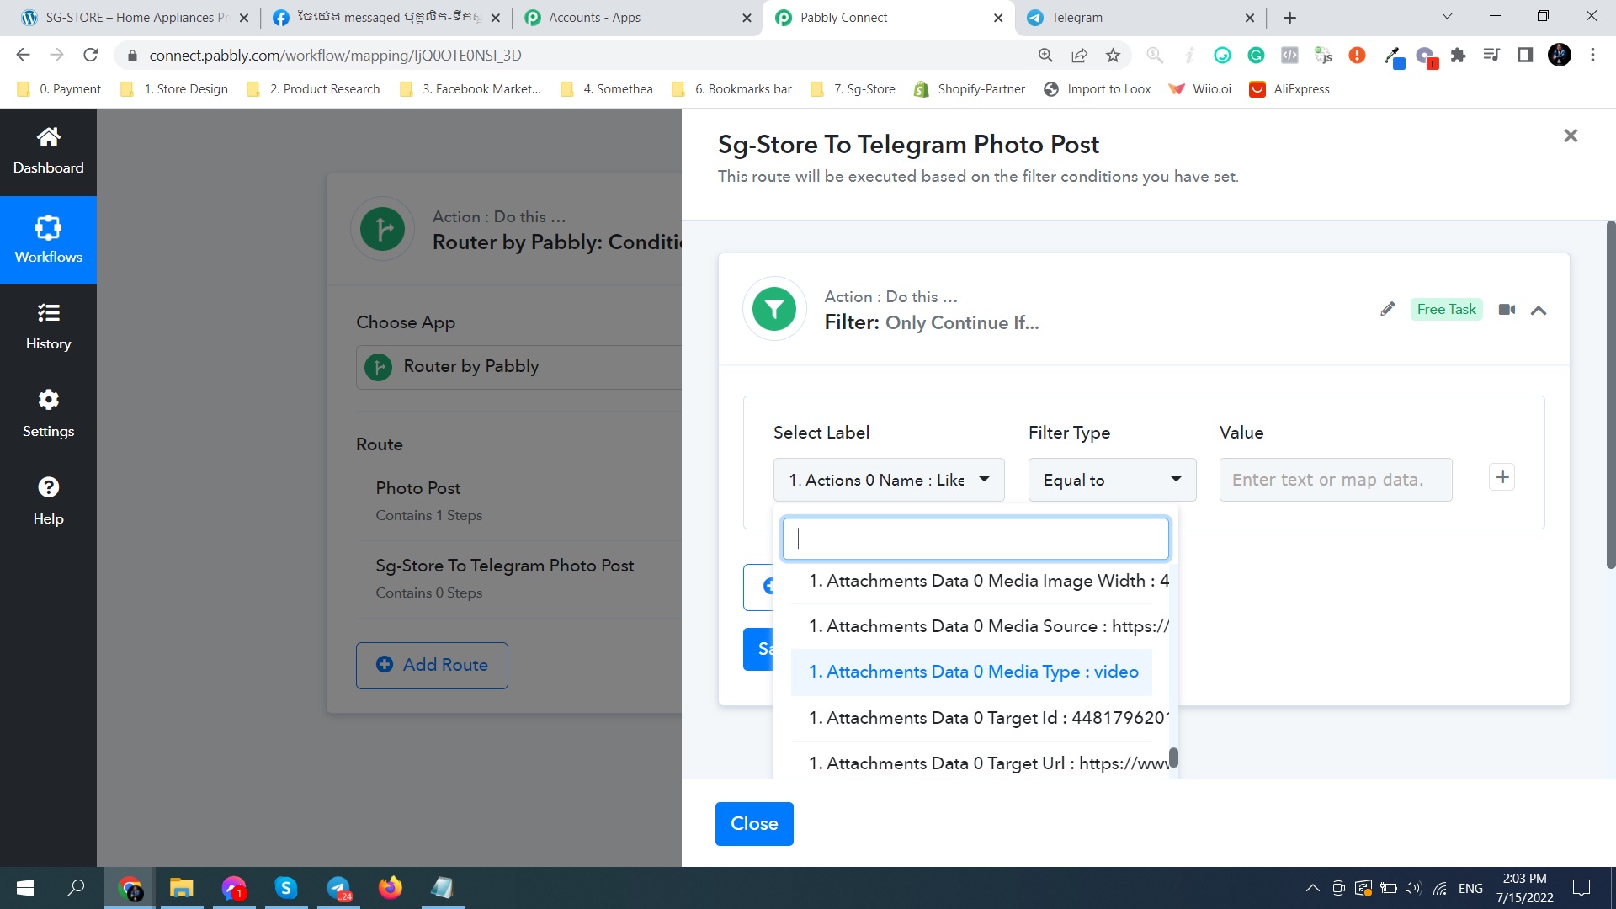The height and width of the screenshot is (909, 1616).
Task: Add another filter condition plus button
Action: click(x=1502, y=477)
